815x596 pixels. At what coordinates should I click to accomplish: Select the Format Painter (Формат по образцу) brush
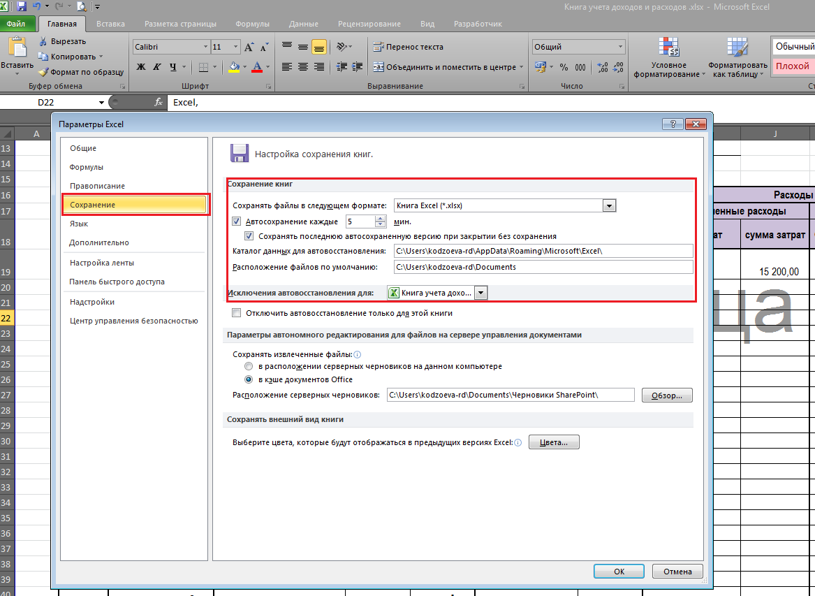43,72
